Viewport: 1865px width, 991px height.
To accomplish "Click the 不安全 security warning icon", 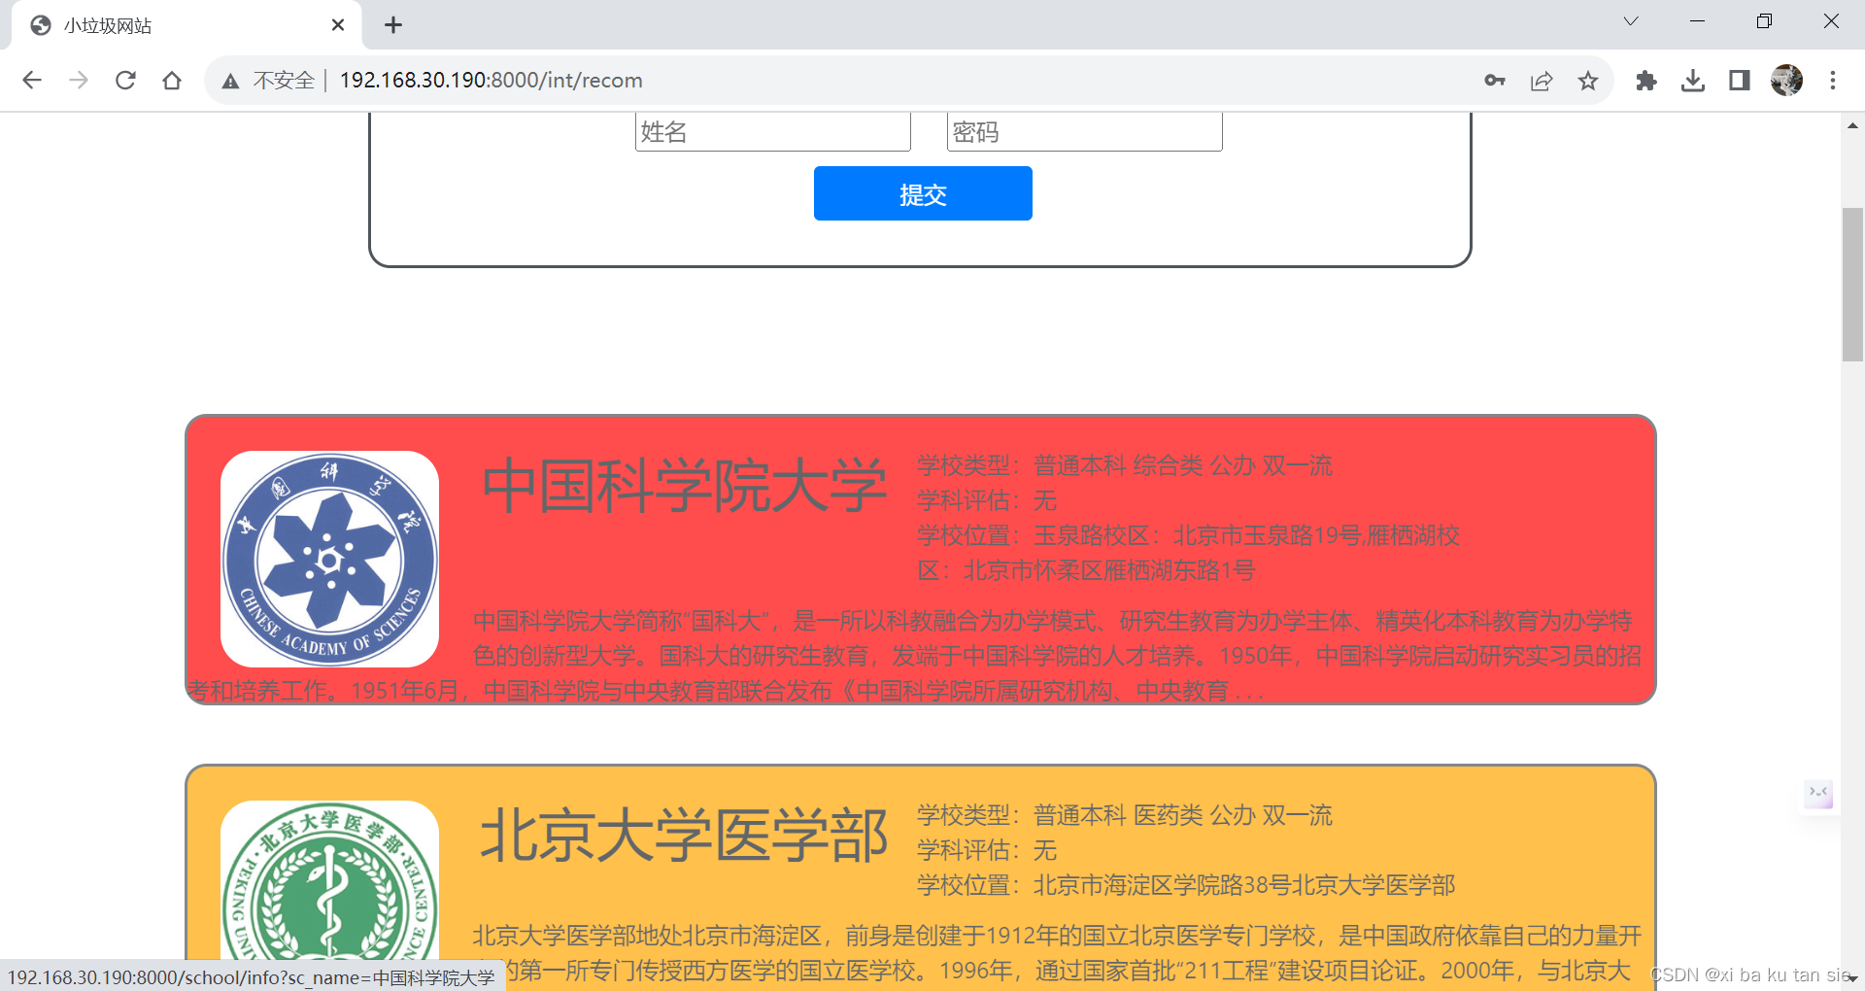I will (x=230, y=81).
